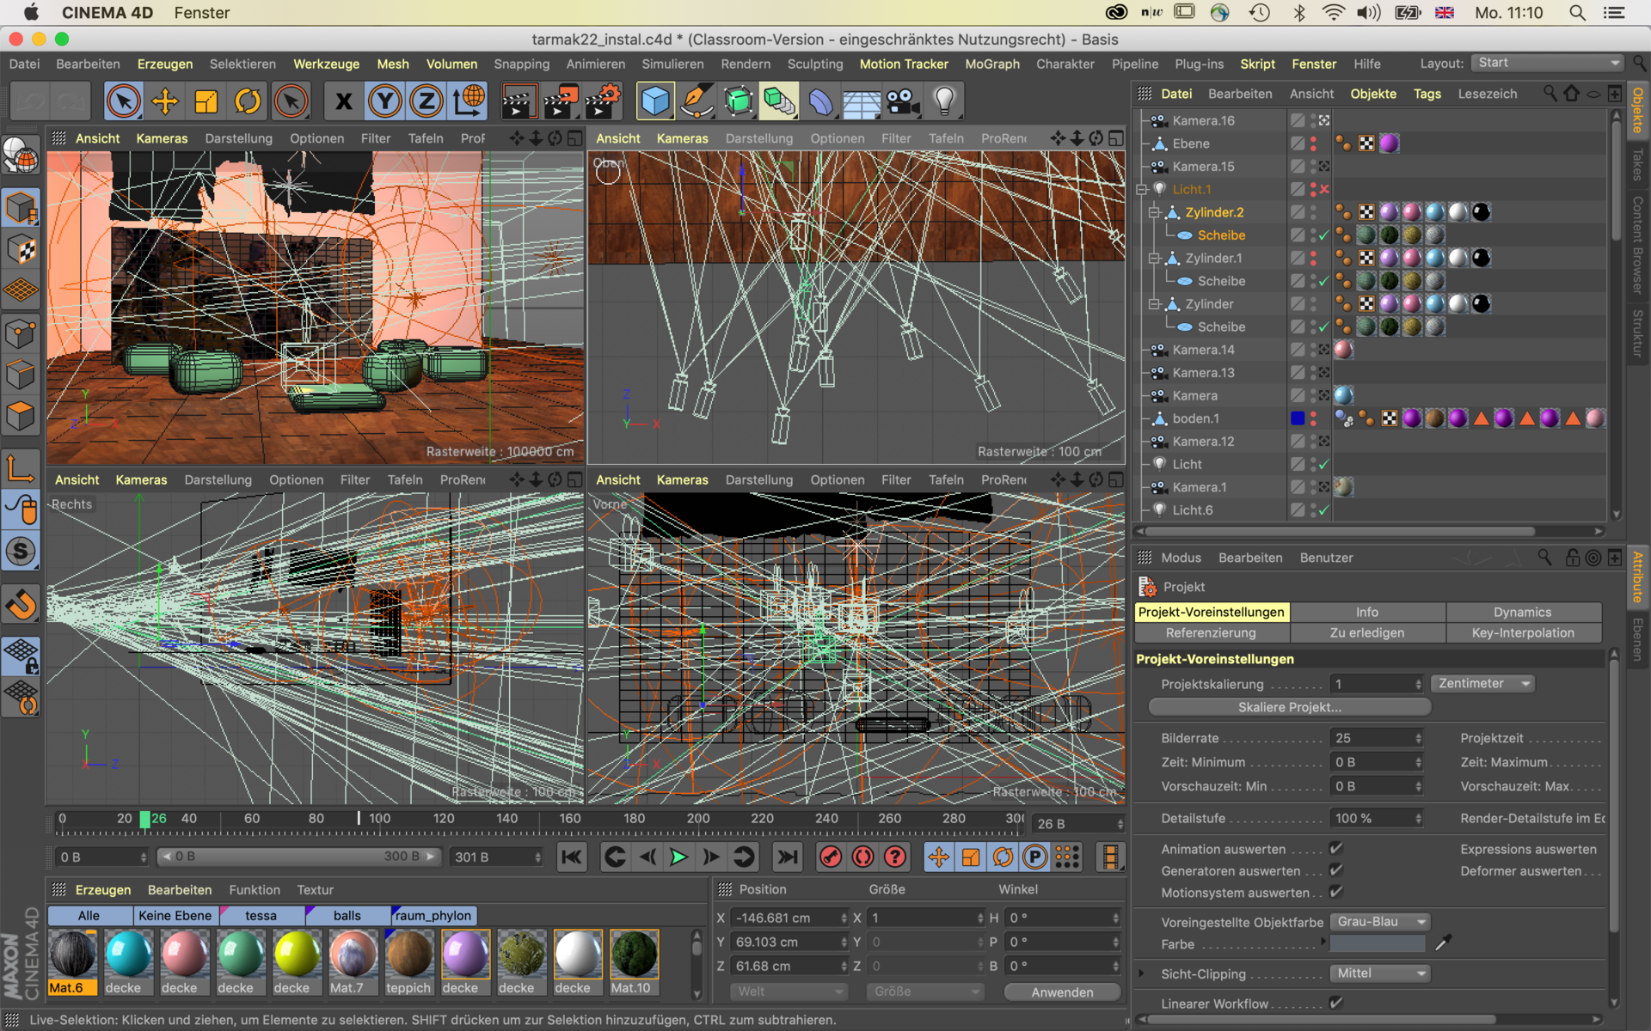Toggle Motionsystem auswerten checkbox

click(x=1335, y=892)
